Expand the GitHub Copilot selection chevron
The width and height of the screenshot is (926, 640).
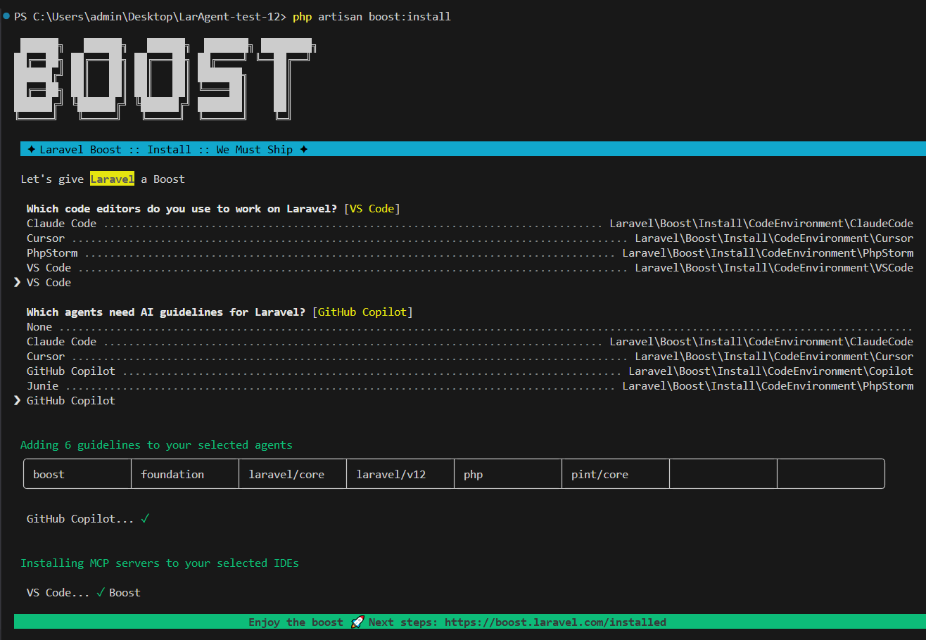point(17,400)
